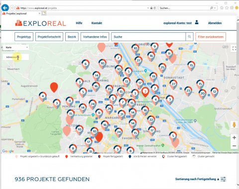Open the Bezirk filter dropdown
Image resolution: width=239 pixels, height=189 pixels.
tap(72, 37)
